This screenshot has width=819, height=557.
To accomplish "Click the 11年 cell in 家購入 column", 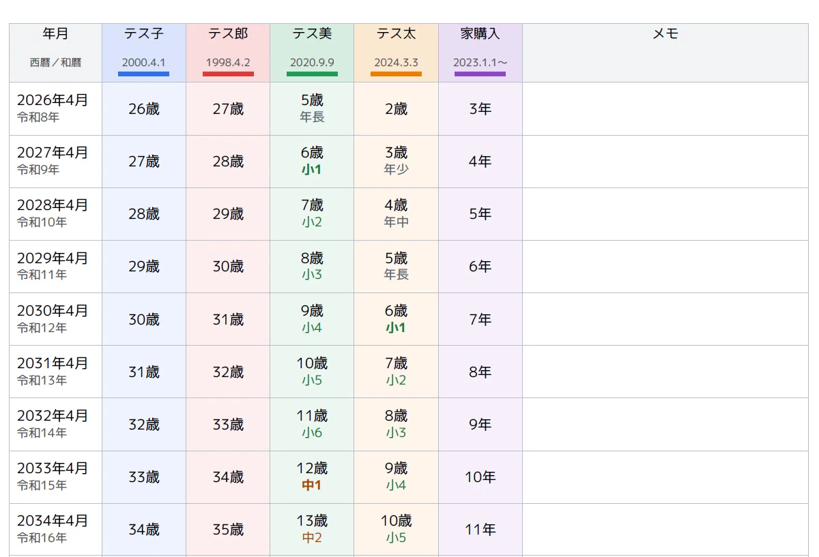I will [480, 530].
